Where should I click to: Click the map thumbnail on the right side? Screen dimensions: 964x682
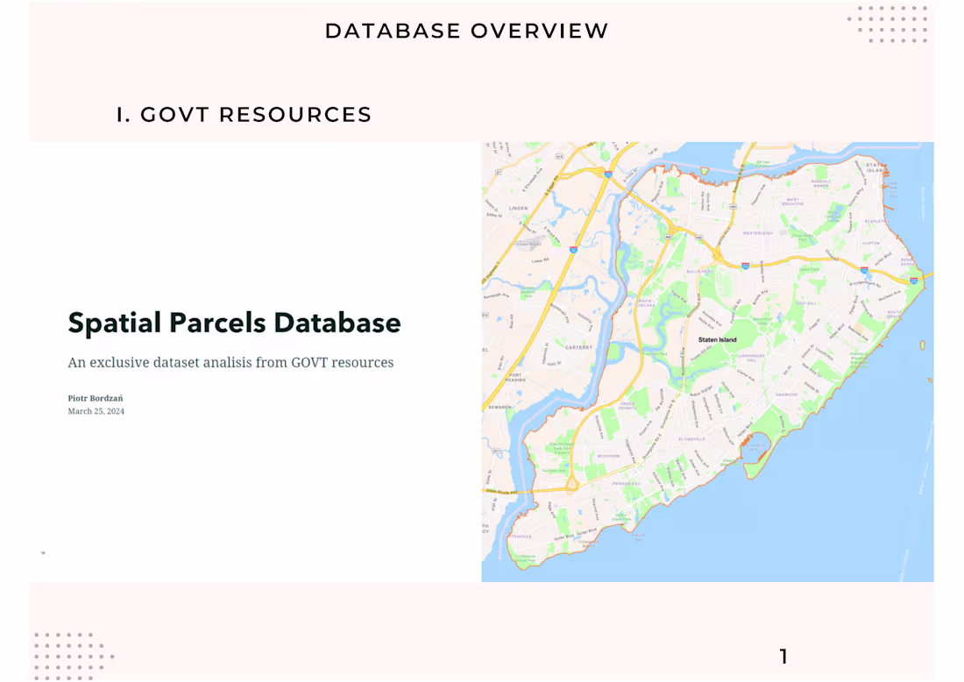[708, 359]
